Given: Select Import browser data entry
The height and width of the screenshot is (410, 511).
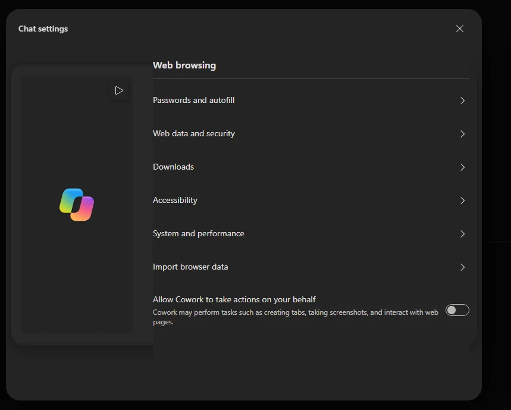Looking at the screenshot, I should point(311,267).
